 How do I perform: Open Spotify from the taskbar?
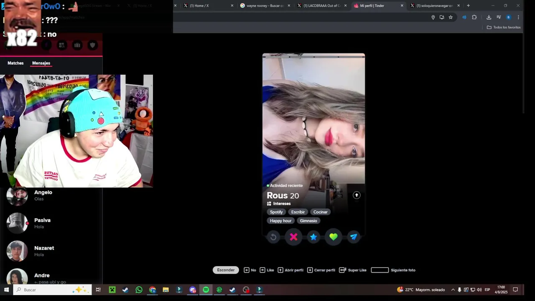[x=206, y=290]
